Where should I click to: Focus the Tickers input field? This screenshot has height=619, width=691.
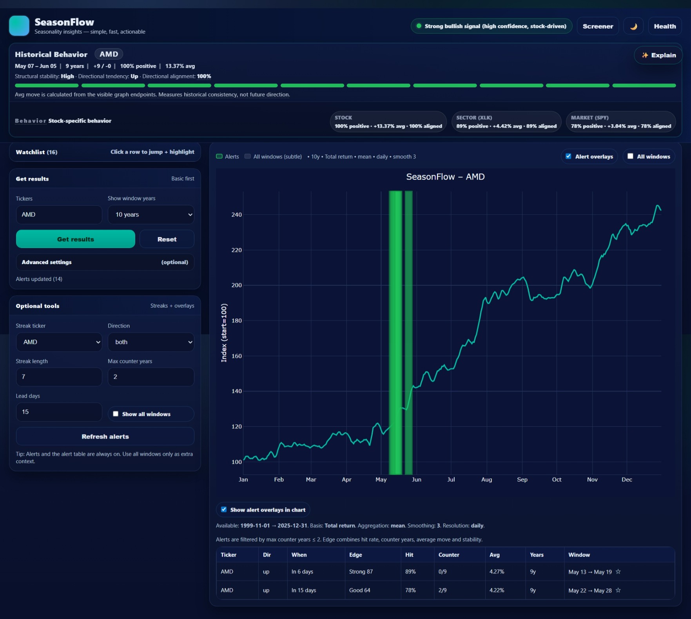click(x=59, y=215)
